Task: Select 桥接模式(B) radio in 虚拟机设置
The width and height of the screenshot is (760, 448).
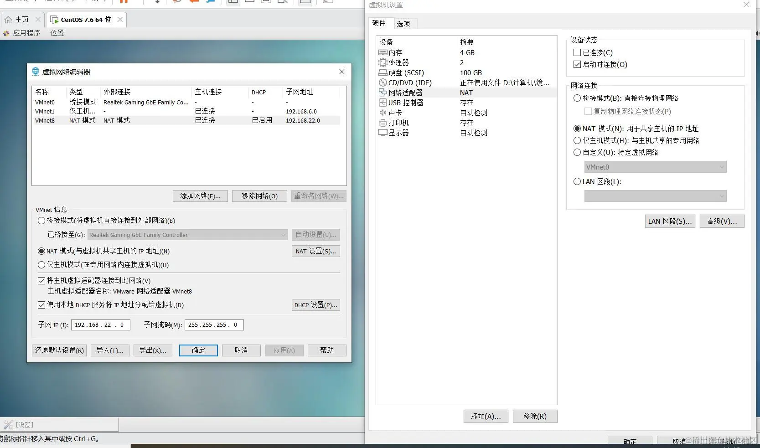Action: tap(577, 98)
